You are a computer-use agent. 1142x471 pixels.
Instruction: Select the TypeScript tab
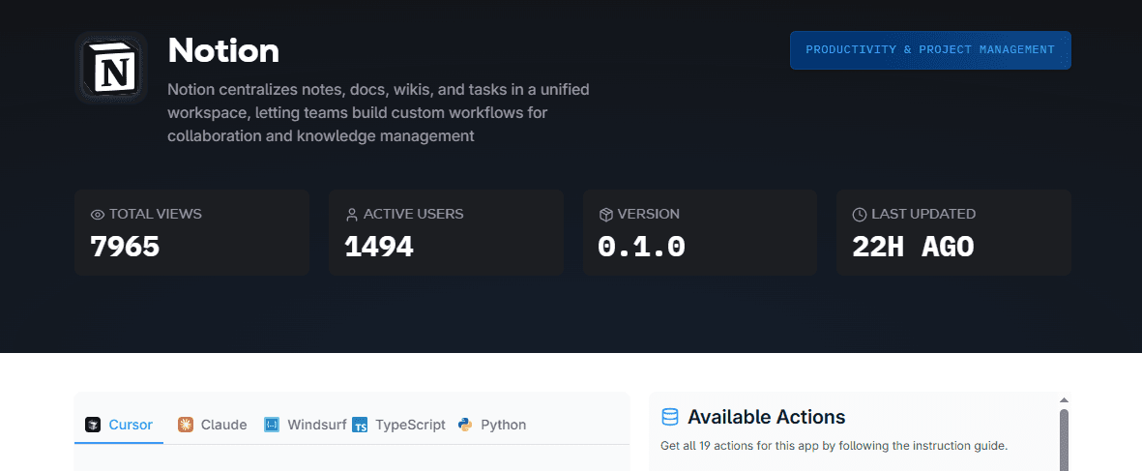pos(398,426)
